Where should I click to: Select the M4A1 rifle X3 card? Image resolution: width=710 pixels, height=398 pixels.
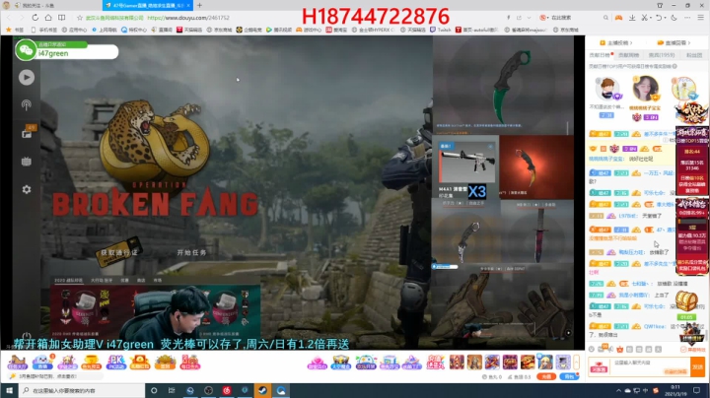coord(465,167)
